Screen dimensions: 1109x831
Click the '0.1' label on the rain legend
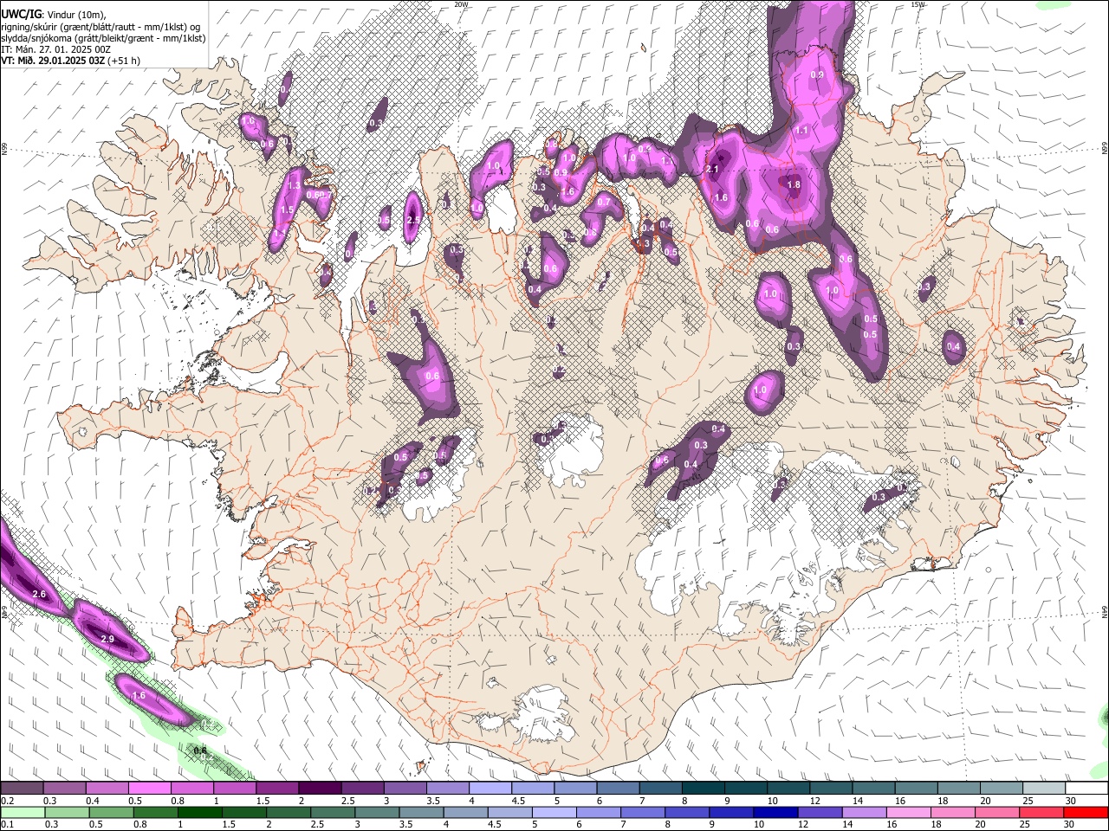pyautogui.click(x=8, y=824)
